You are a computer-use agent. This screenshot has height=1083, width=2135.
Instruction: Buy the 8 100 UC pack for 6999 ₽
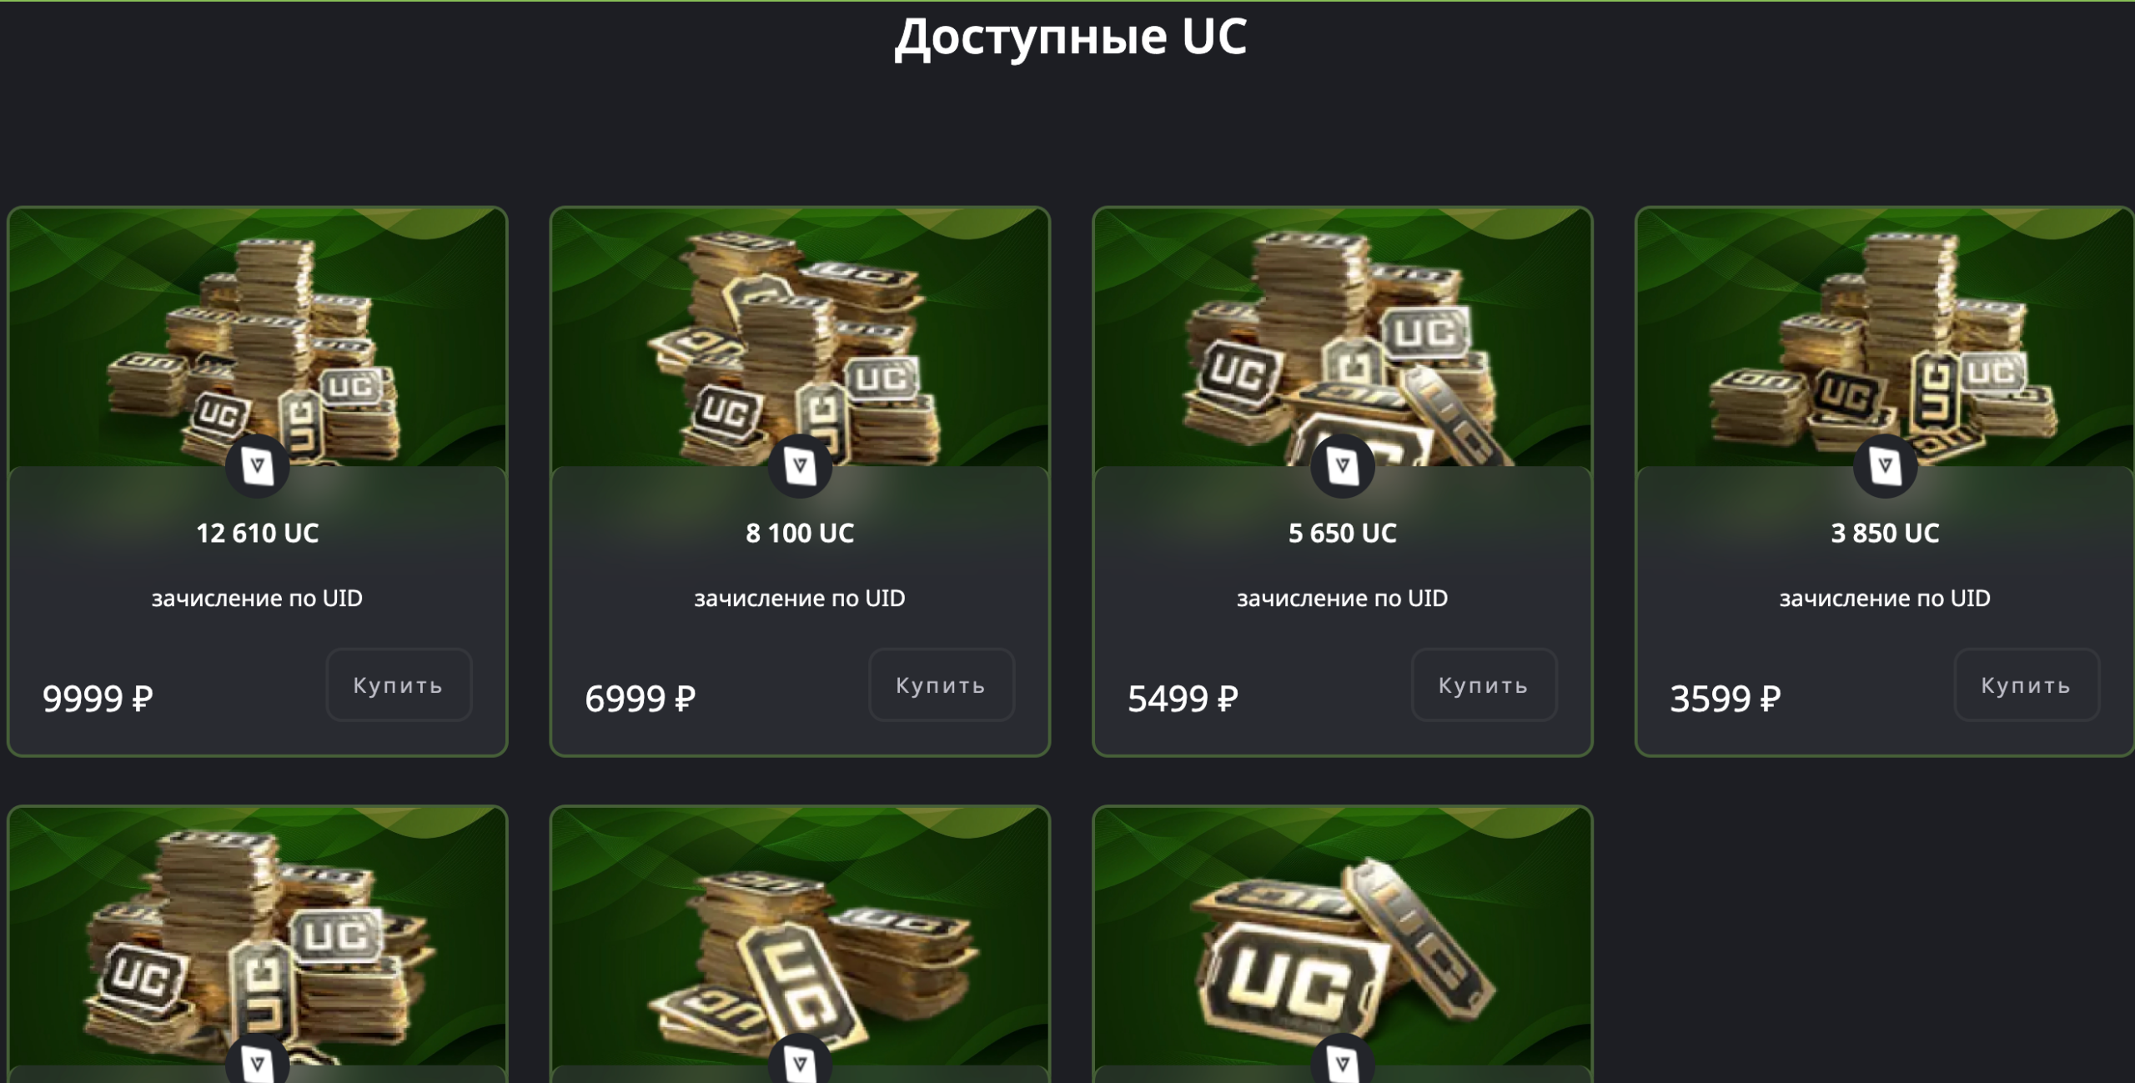(x=942, y=685)
